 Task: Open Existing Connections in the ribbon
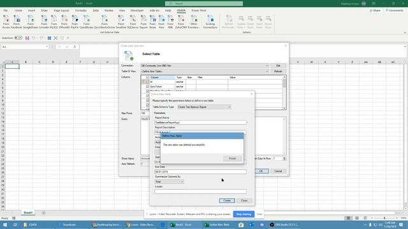[x=210, y=22]
